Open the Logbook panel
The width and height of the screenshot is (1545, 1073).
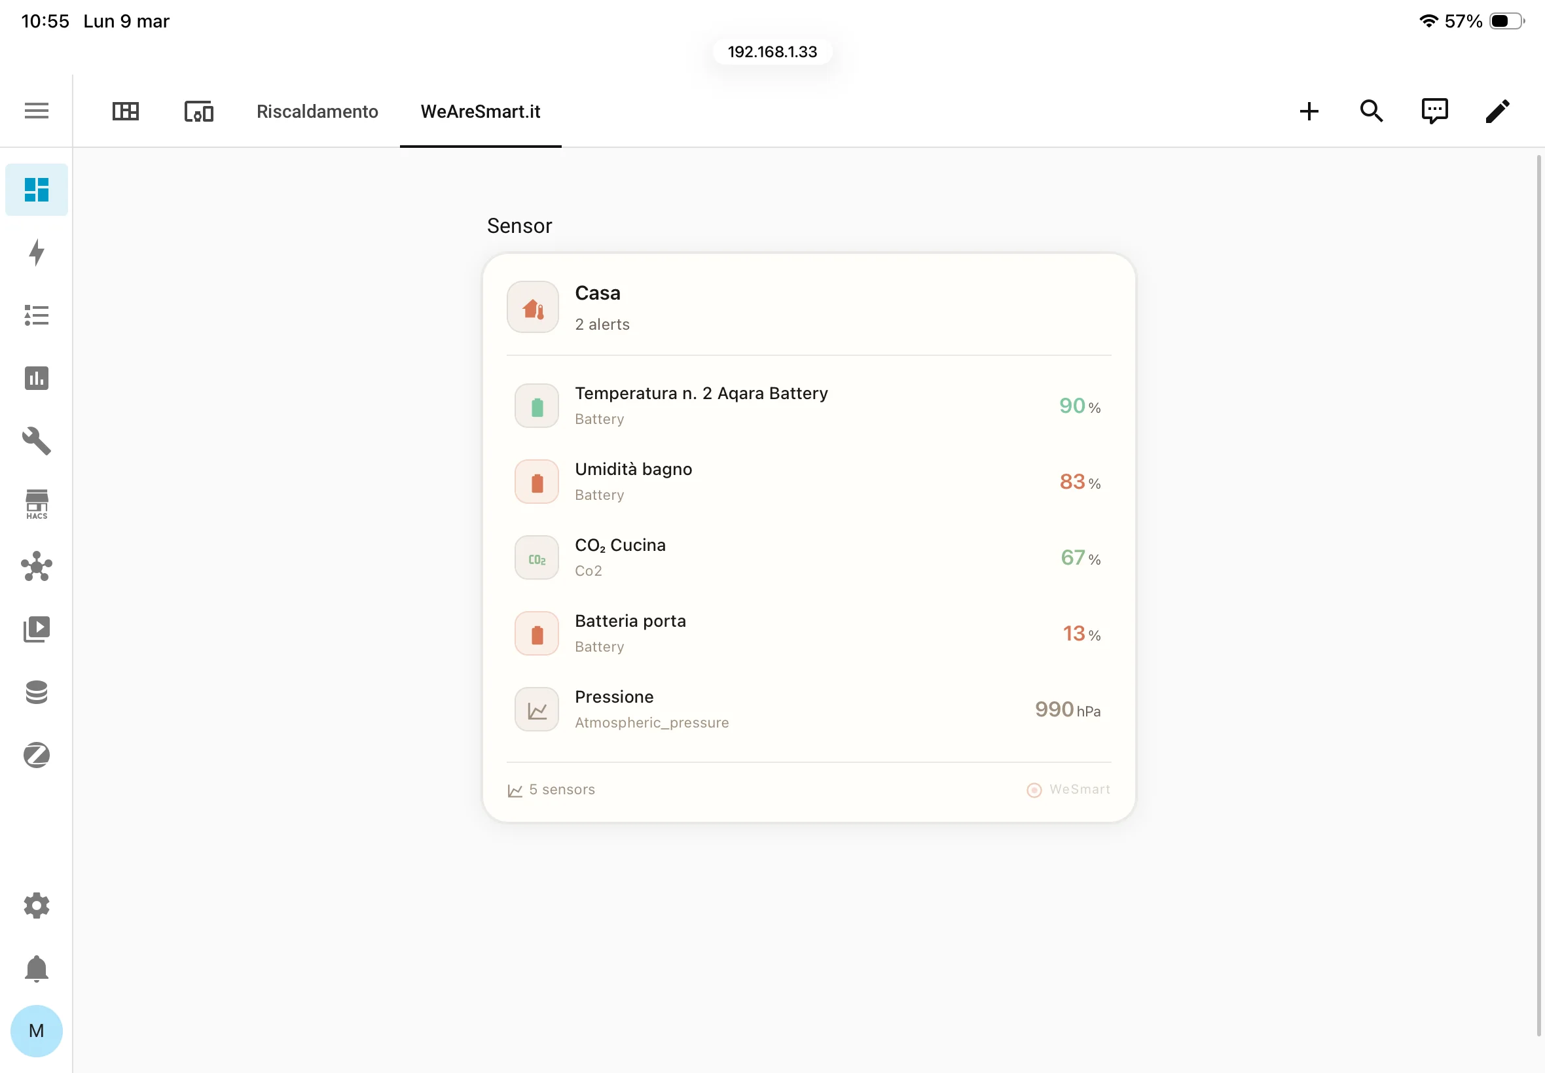point(36,315)
